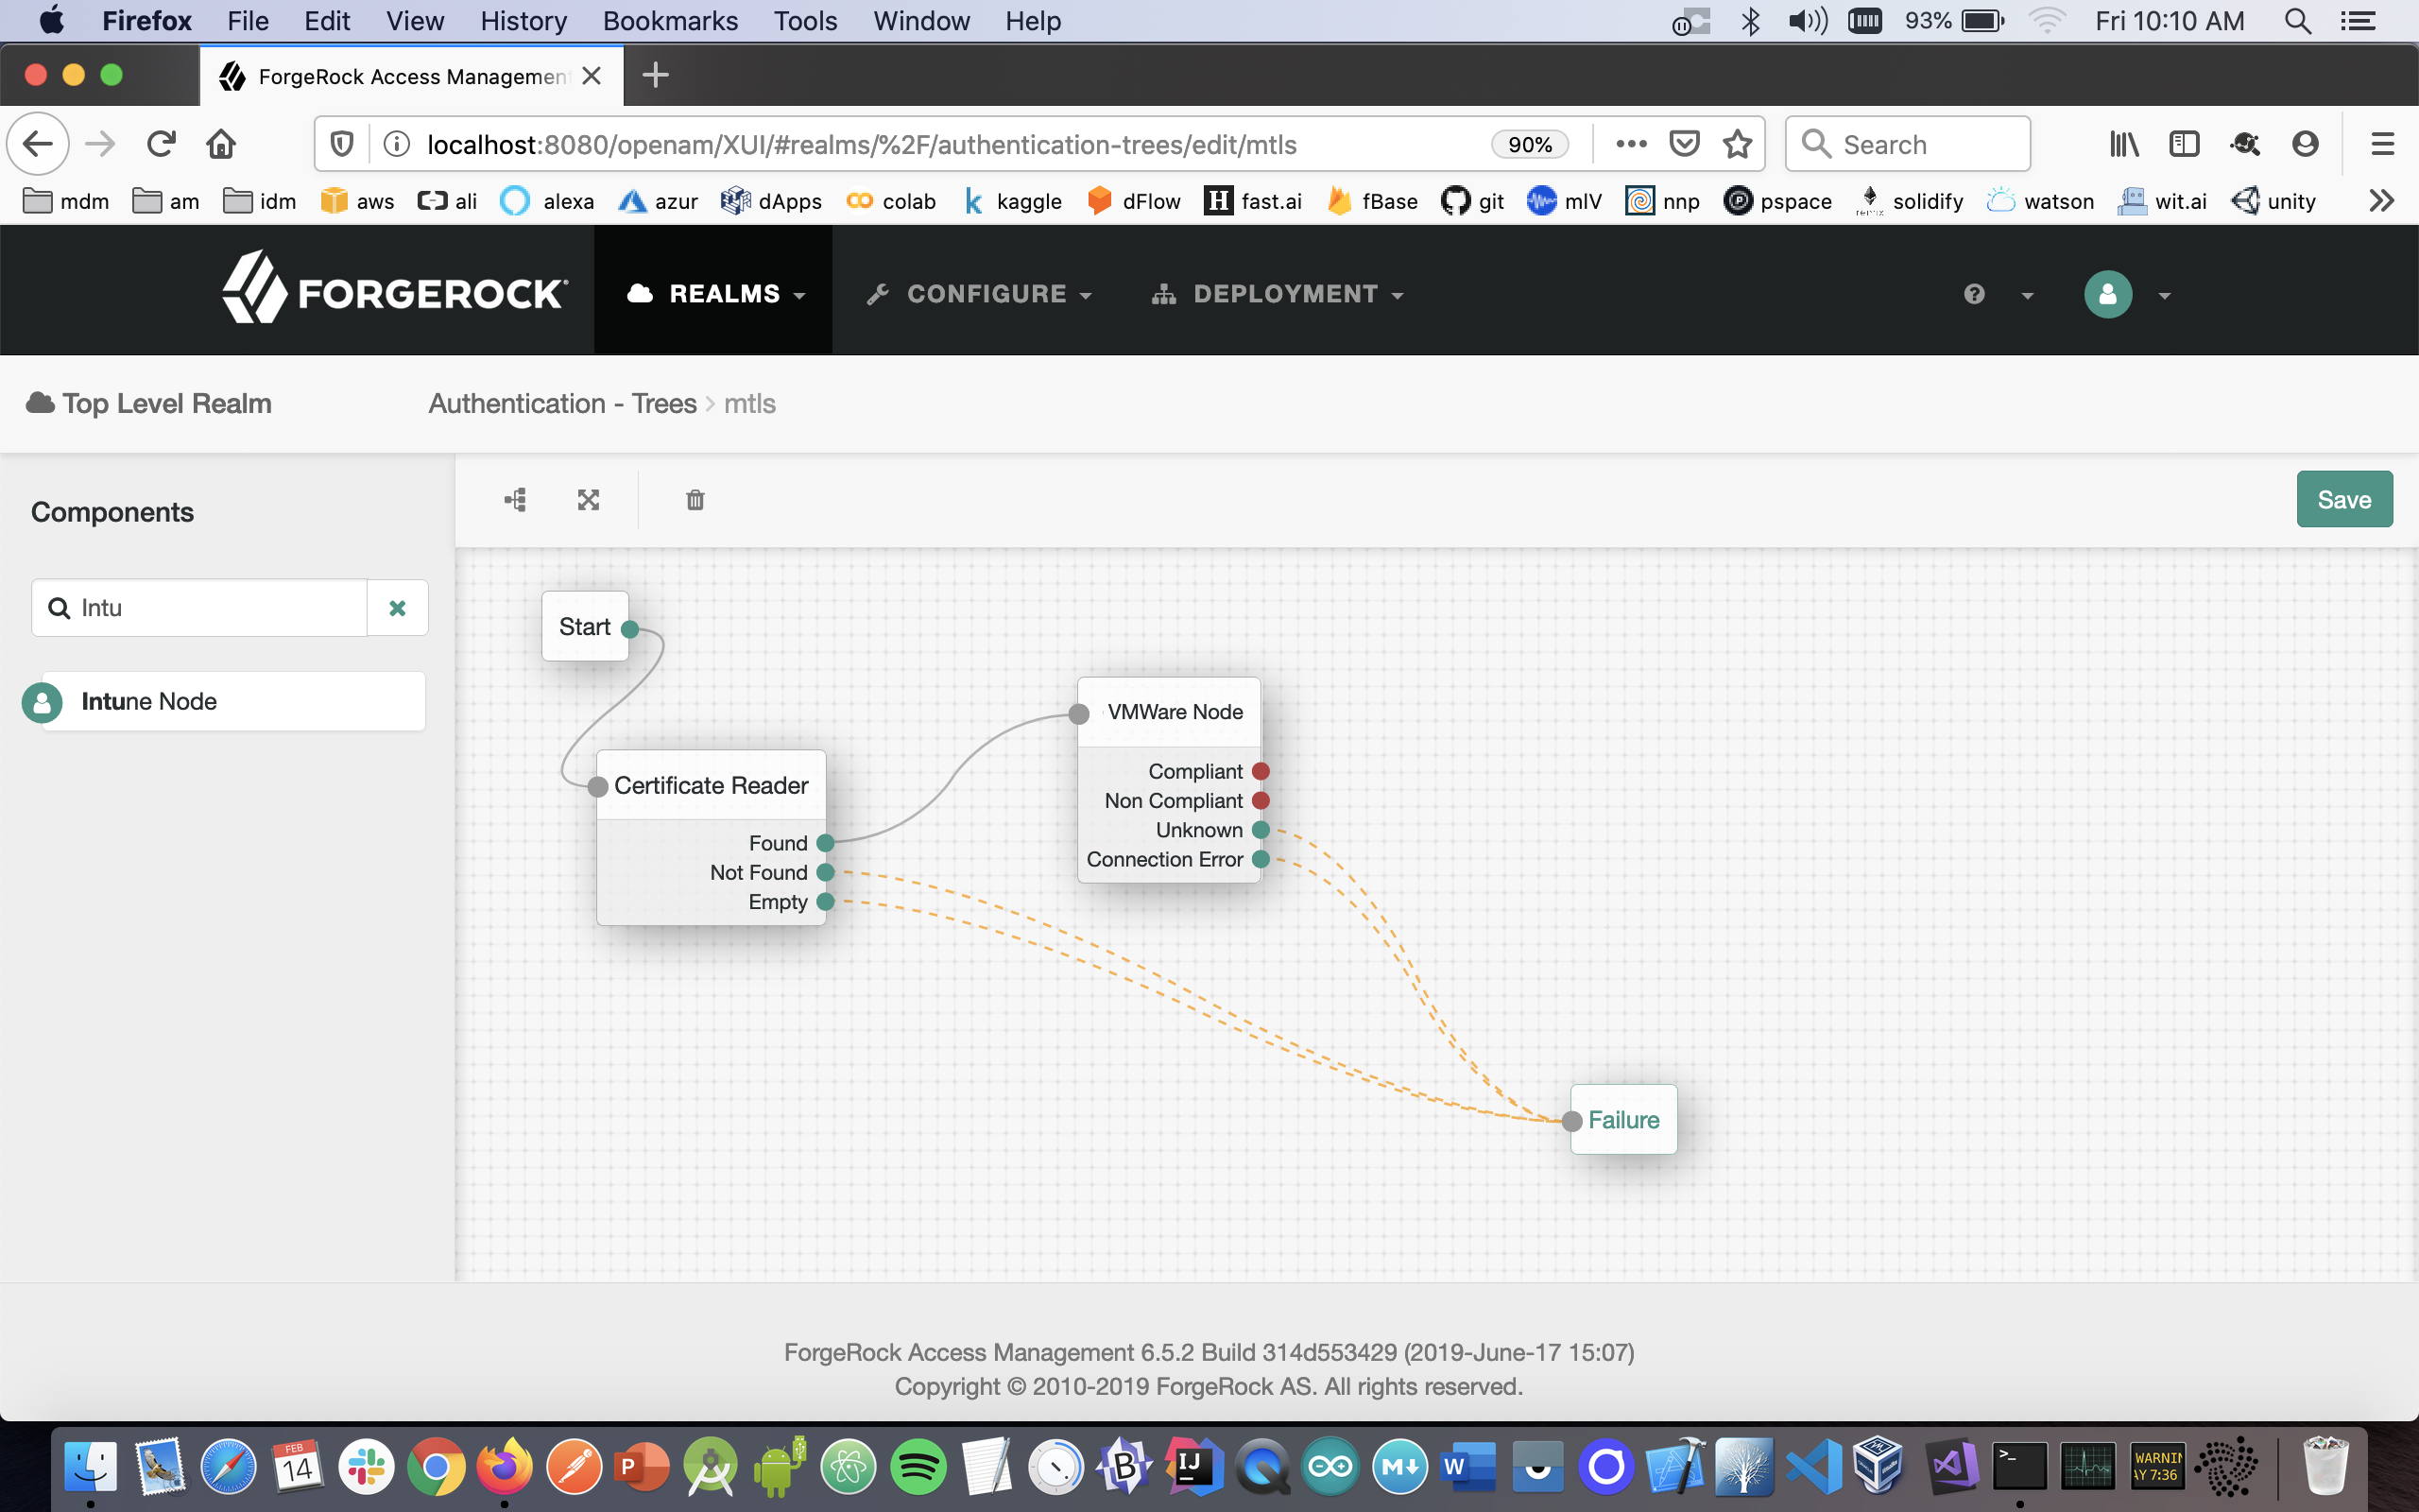Click the Intune Node user icon
Image resolution: width=2419 pixels, height=1512 pixels.
pyautogui.click(x=42, y=702)
